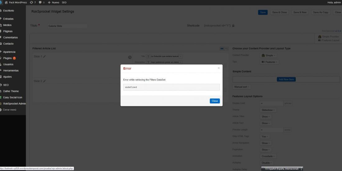Open the Arrow Navigation Show dropdown
This screenshot has width=342, height=171.
click(x=266, y=143)
